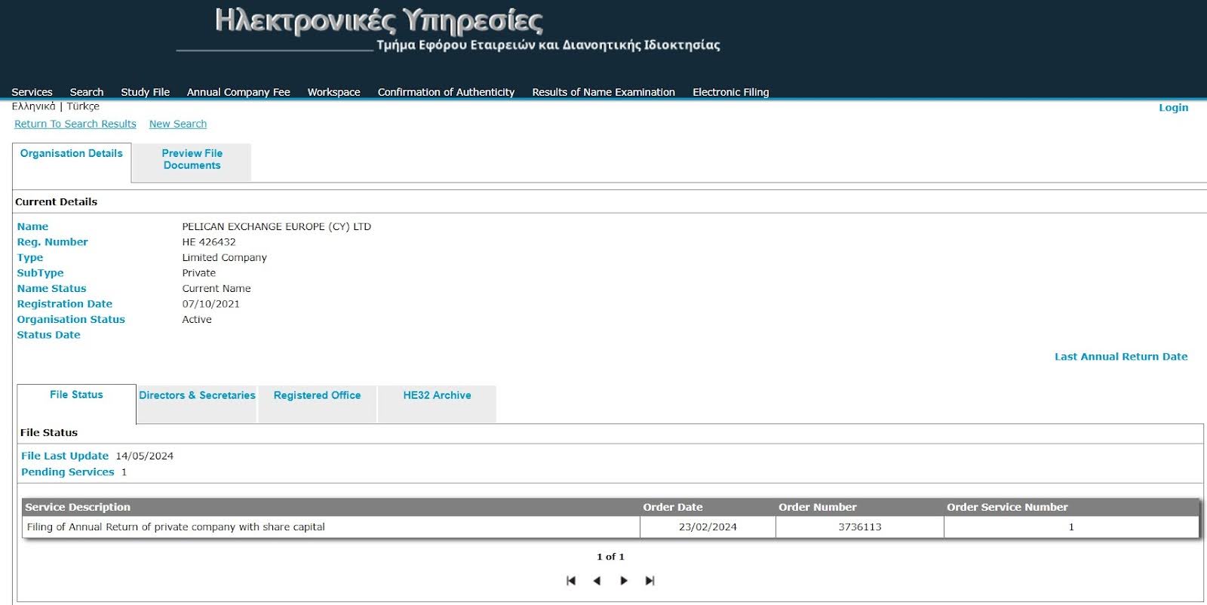This screenshot has width=1207, height=605.
Task: Click company name PELICAN EXCHANGE EUROPE (CY) LTD
Action: tap(276, 226)
